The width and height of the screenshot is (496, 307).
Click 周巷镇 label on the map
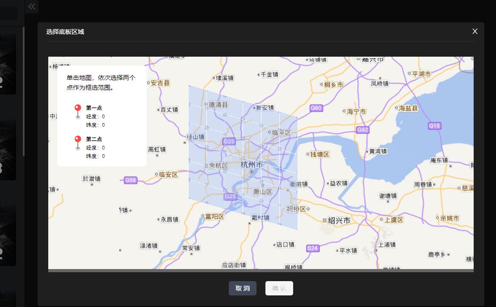pos(423,184)
